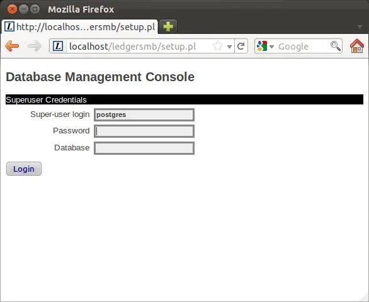The height and width of the screenshot is (302, 369).
Task: Focus the Password input field
Action: click(x=144, y=131)
